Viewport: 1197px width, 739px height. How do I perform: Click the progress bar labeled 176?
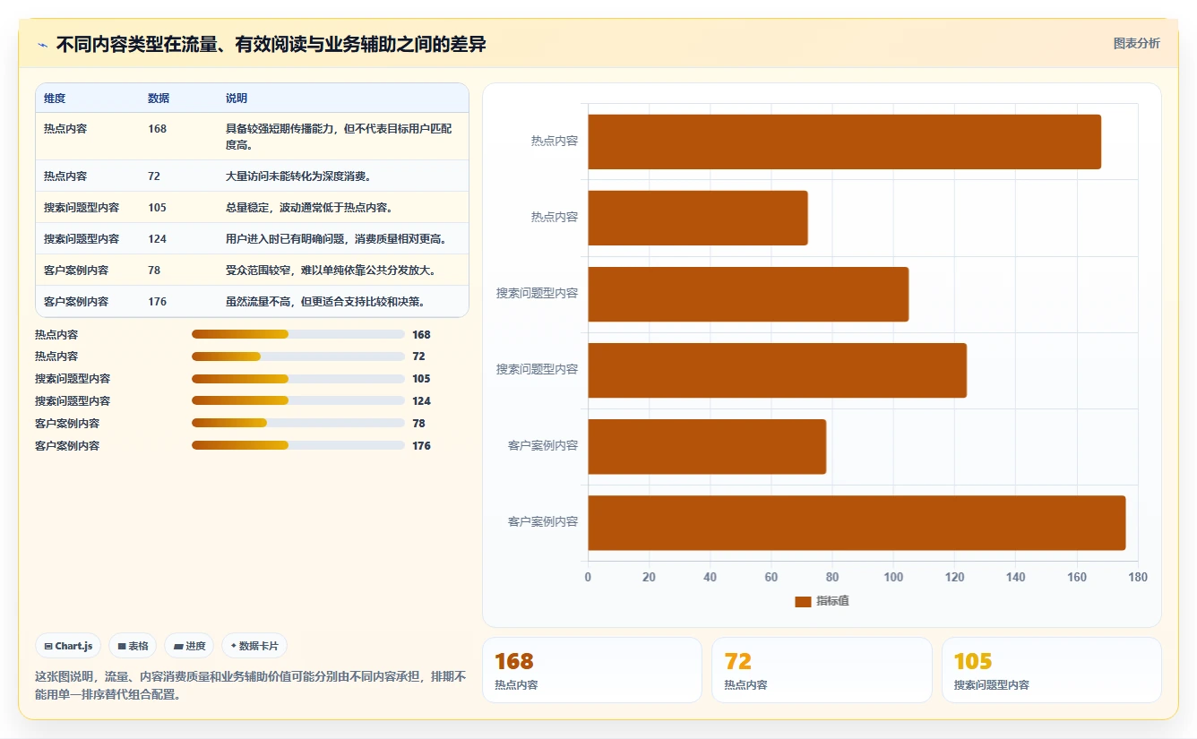click(x=298, y=445)
